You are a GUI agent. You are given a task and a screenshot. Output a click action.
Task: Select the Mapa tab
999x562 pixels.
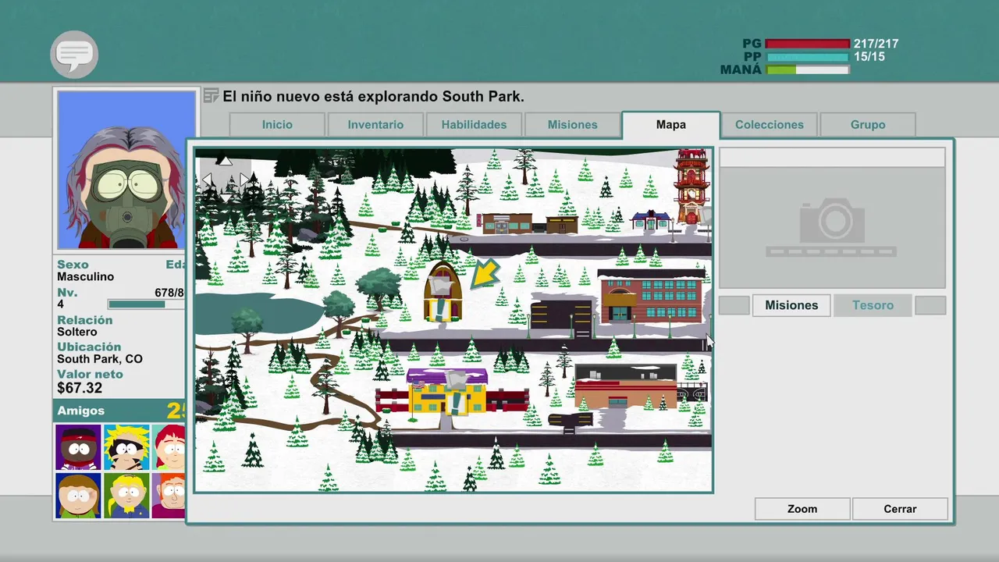[x=671, y=125]
